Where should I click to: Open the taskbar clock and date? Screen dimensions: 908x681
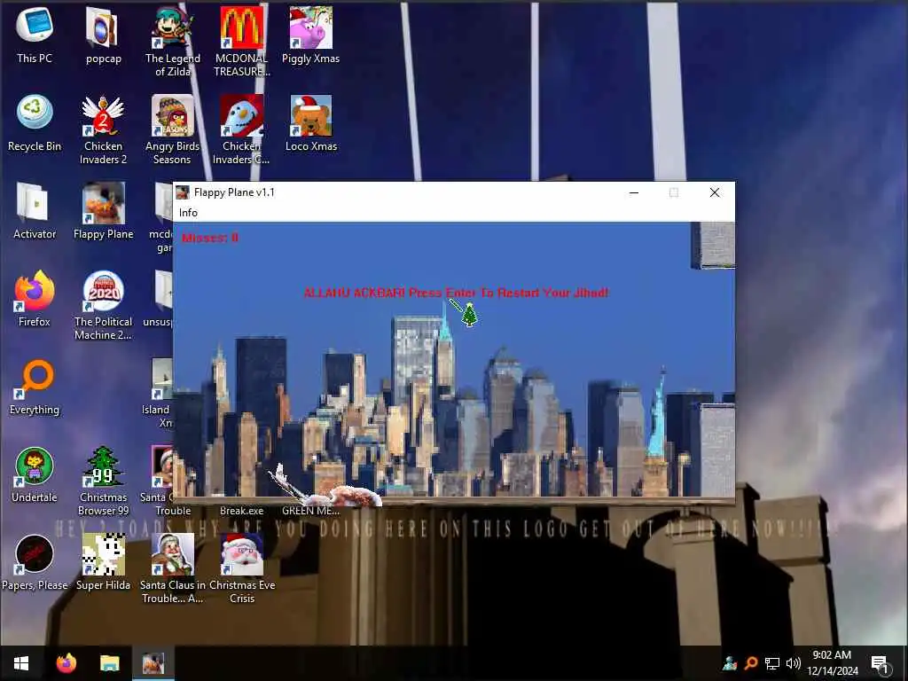click(x=832, y=663)
